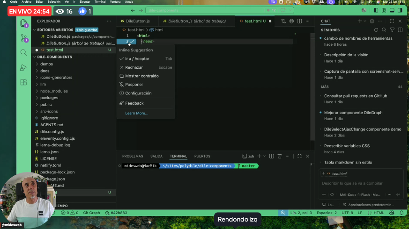Toggle primary side bar layout icon
The width and height of the screenshot is (409, 229).
[x=376, y=10]
